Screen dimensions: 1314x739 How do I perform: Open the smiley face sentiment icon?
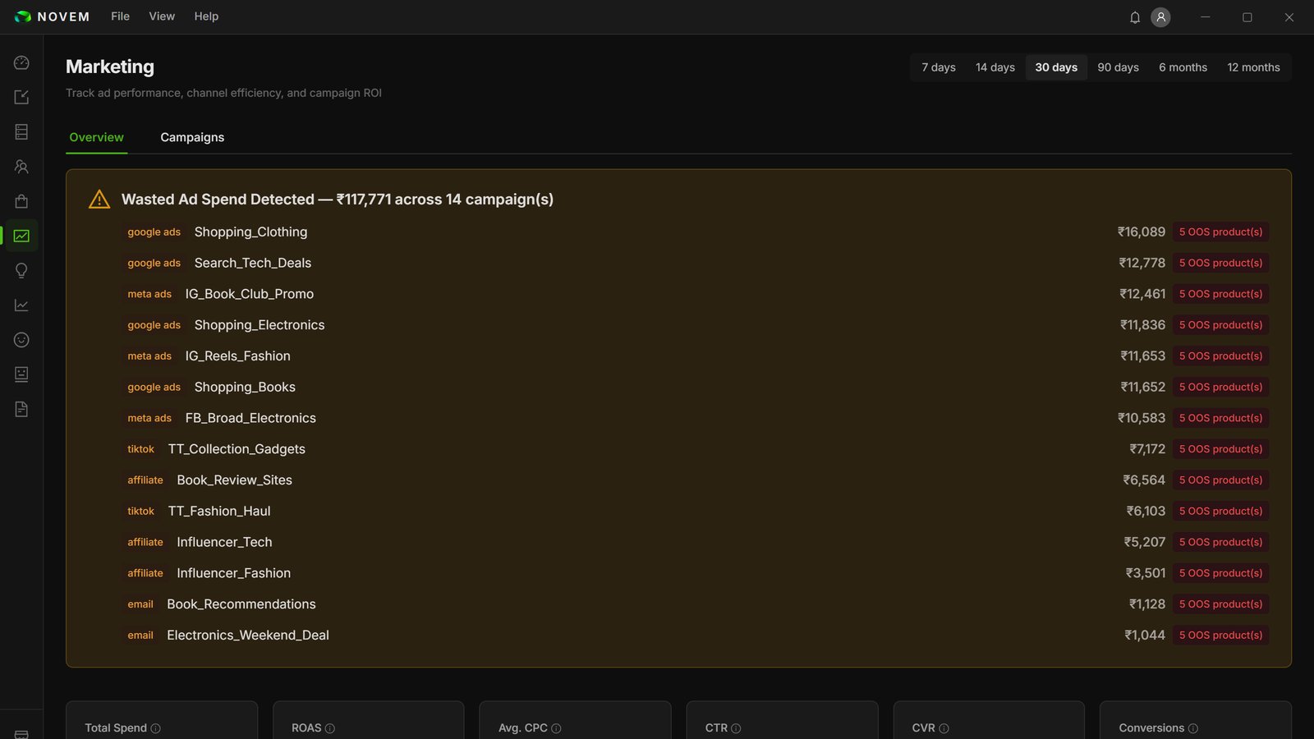(21, 340)
